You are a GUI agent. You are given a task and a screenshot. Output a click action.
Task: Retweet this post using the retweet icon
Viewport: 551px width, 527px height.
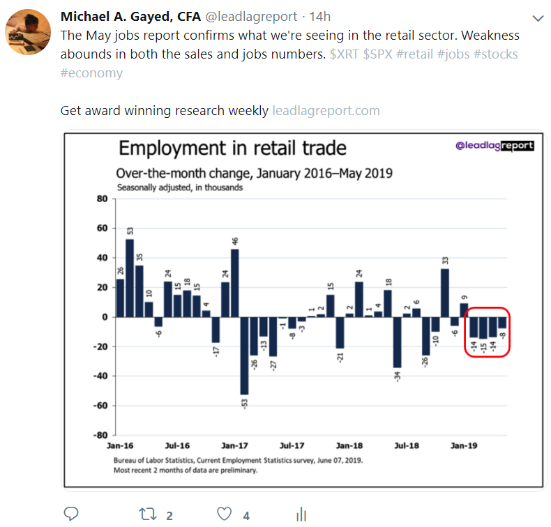[x=147, y=514]
